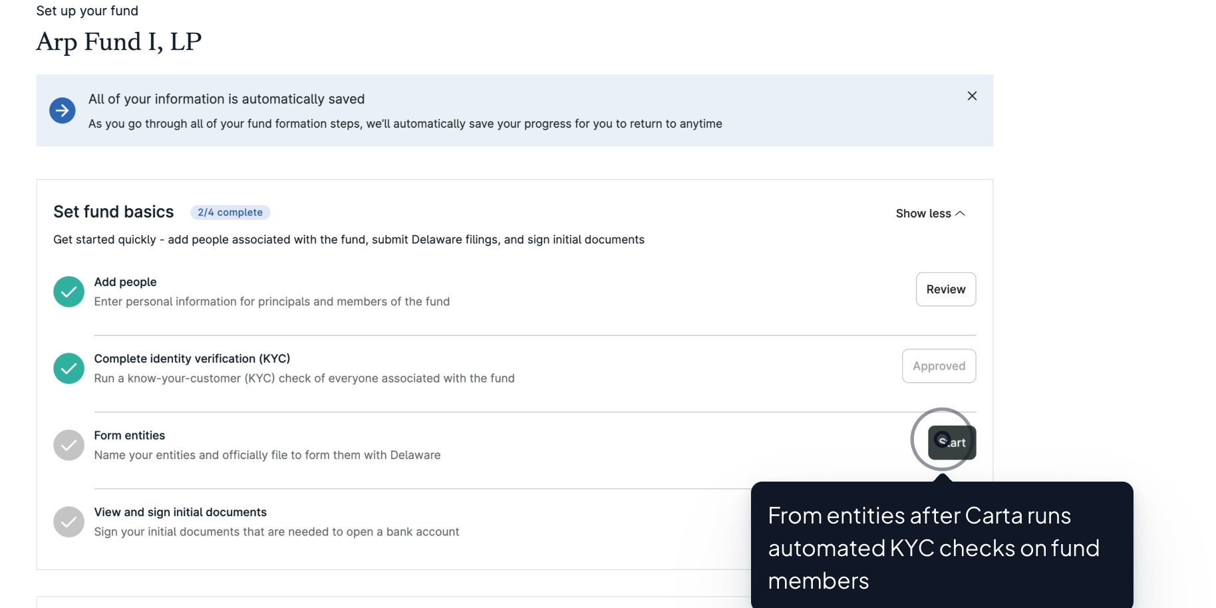Image resolution: width=1216 pixels, height=608 pixels.
Task: Open the Add people step title
Action: 125,282
